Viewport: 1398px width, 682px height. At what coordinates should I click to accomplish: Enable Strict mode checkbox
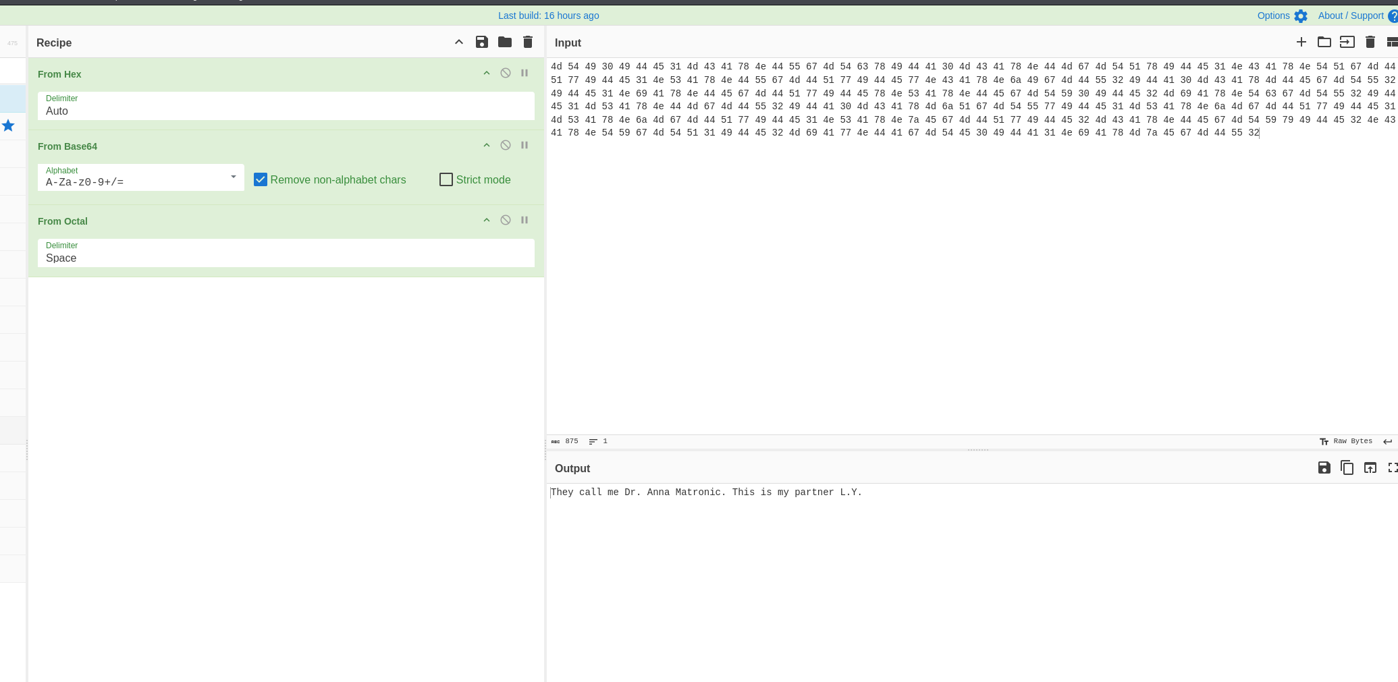click(446, 179)
